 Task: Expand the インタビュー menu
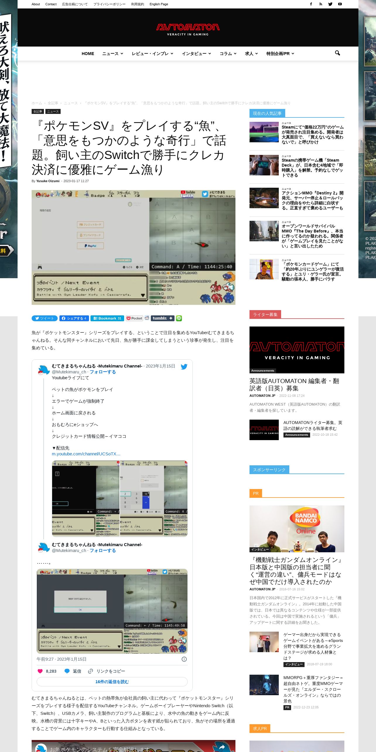tap(196, 54)
